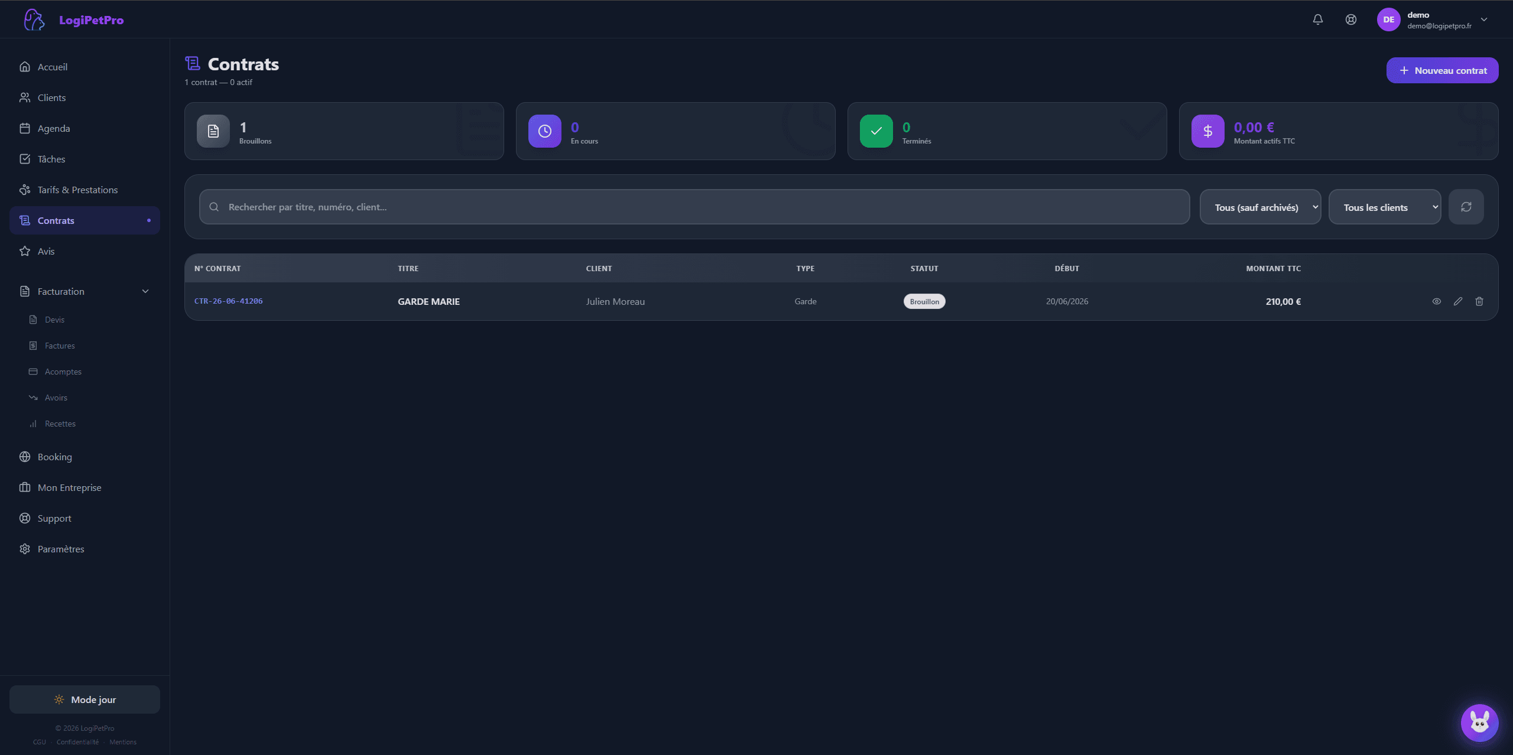Click the MONTANT TTC column header
Viewport: 1513px width, 755px height.
click(x=1273, y=268)
